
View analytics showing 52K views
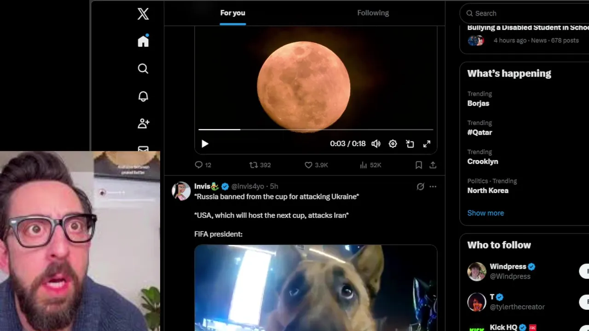[x=370, y=165]
